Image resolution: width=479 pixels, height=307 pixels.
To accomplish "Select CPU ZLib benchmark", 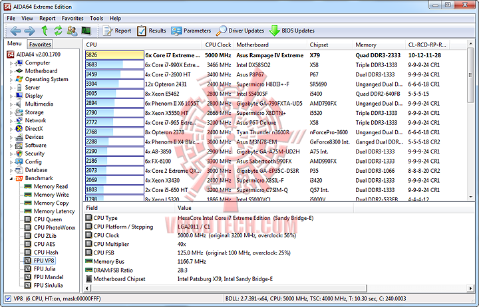I will (45, 236).
